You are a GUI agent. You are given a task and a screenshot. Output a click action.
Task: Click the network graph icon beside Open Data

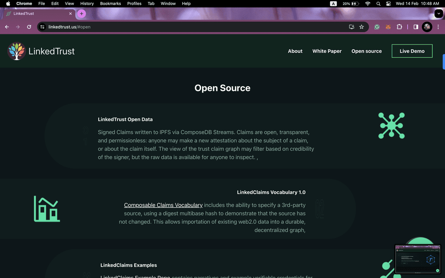pyautogui.click(x=391, y=126)
